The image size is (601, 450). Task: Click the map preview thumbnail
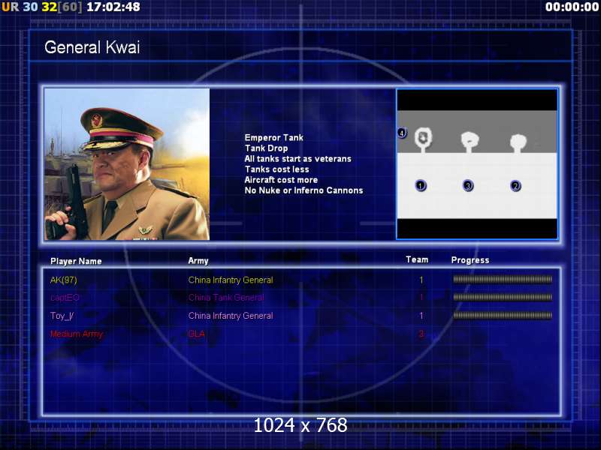click(x=477, y=164)
